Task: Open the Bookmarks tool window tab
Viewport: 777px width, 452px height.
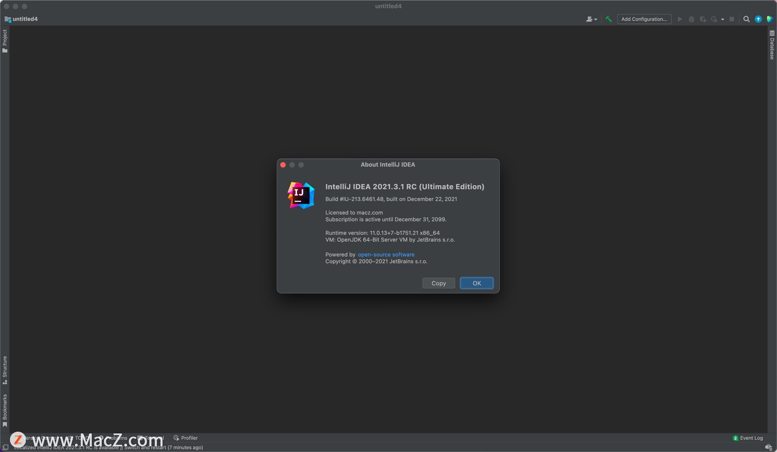Action: (x=5, y=410)
